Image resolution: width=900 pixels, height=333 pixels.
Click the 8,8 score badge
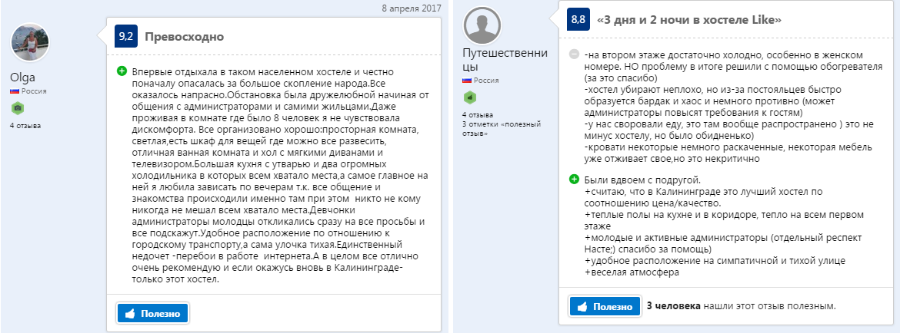point(578,19)
